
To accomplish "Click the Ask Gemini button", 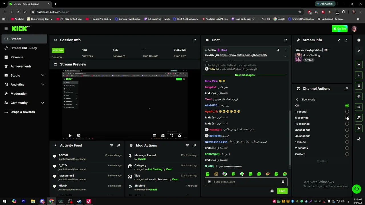I will tap(325, 4).
